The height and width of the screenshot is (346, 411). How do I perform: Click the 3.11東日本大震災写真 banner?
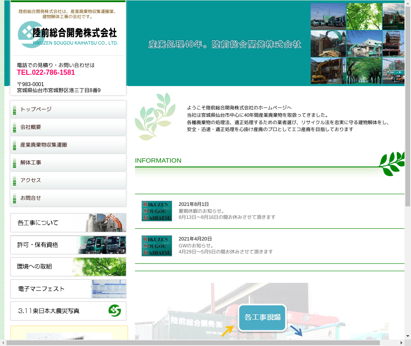(x=68, y=311)
